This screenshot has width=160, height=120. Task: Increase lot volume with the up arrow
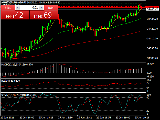(41, 8)
